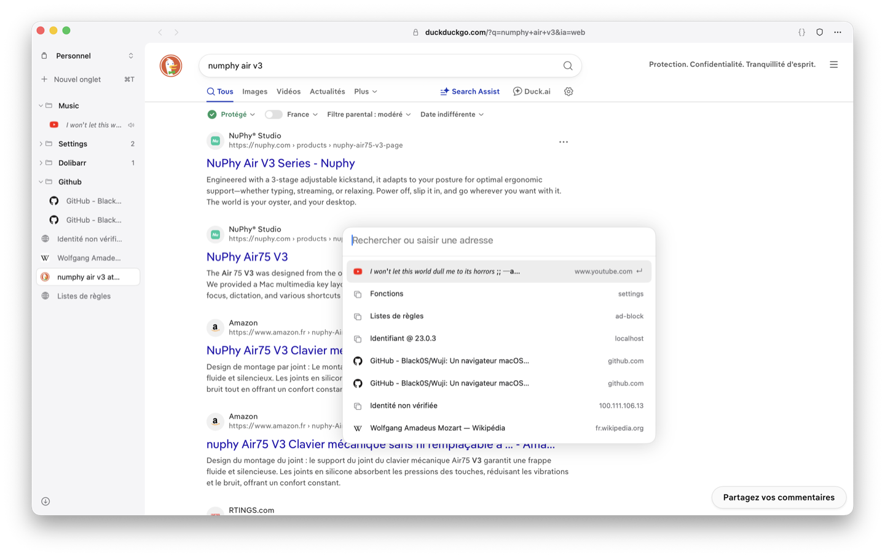Viewport: 885px width, 557px height.
Task: Expand the Dolibarr folder
Action: coord(41,163)
